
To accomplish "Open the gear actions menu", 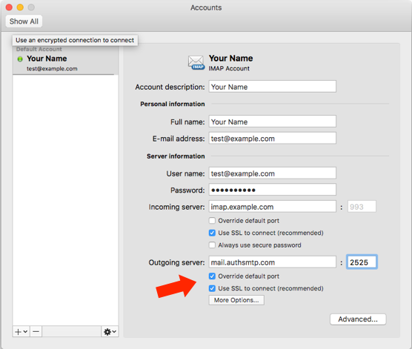I will coord(110,332).
